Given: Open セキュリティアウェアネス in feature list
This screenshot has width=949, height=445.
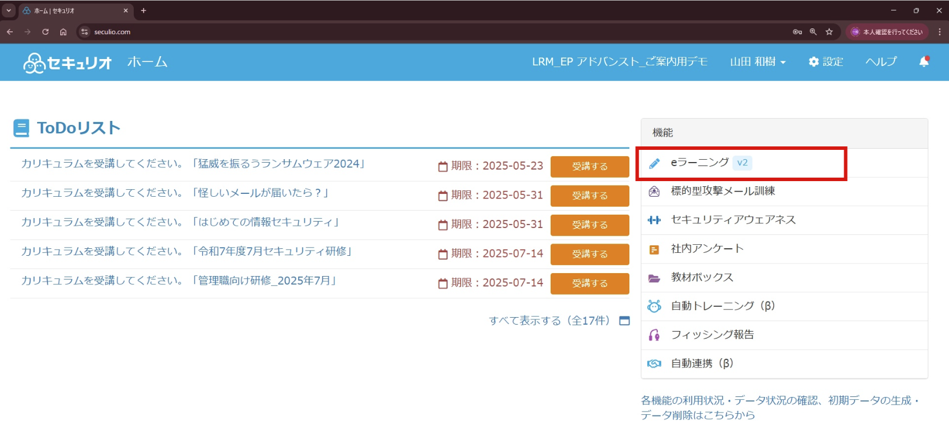Looking at the screenshot, I should [x=733, y=220].
